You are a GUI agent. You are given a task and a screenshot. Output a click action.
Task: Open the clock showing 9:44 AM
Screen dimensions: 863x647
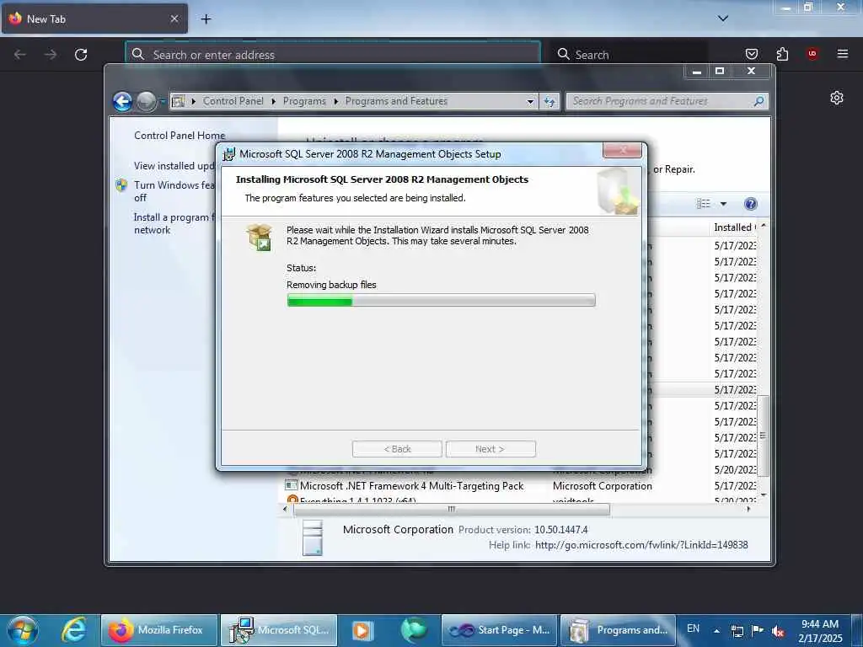pos(820,631)
